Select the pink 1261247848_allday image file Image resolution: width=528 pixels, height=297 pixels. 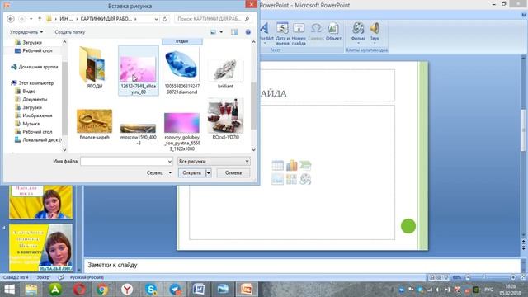coord(138,71)
